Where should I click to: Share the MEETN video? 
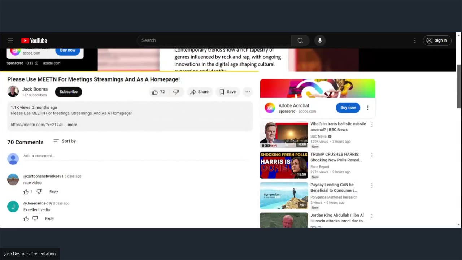click(199, 92)
